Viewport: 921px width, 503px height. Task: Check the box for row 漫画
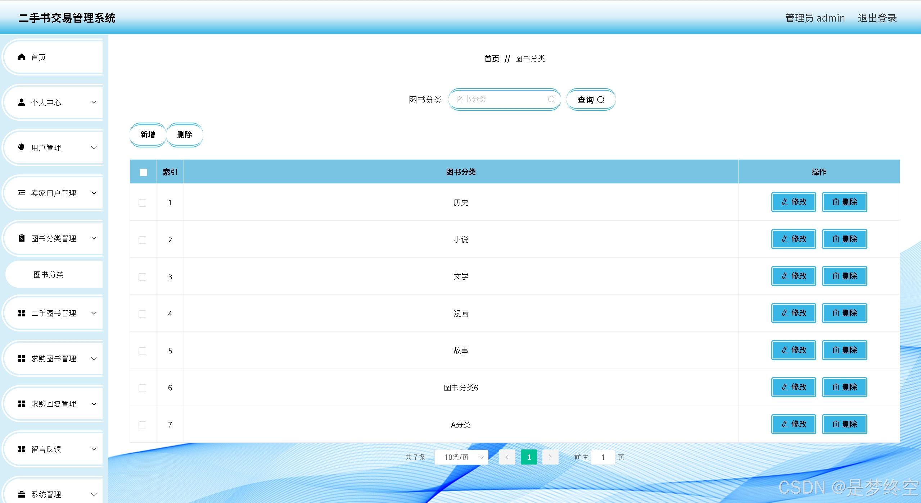pyautogui.click(x=143, y=314)
